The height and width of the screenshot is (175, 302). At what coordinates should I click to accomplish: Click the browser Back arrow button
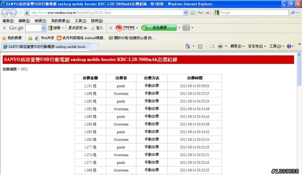click(x=5, y=13)
